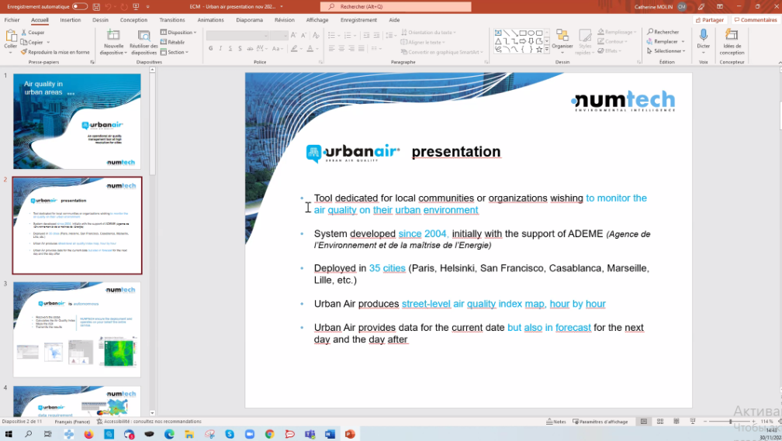
Task: Expand the Copier dropdown arrow
Action: 48,43
